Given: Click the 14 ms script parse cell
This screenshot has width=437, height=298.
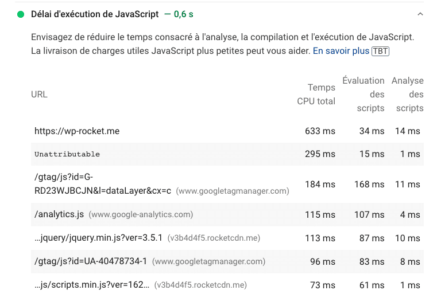Looking at the screenshot, I should coord(408,131).
